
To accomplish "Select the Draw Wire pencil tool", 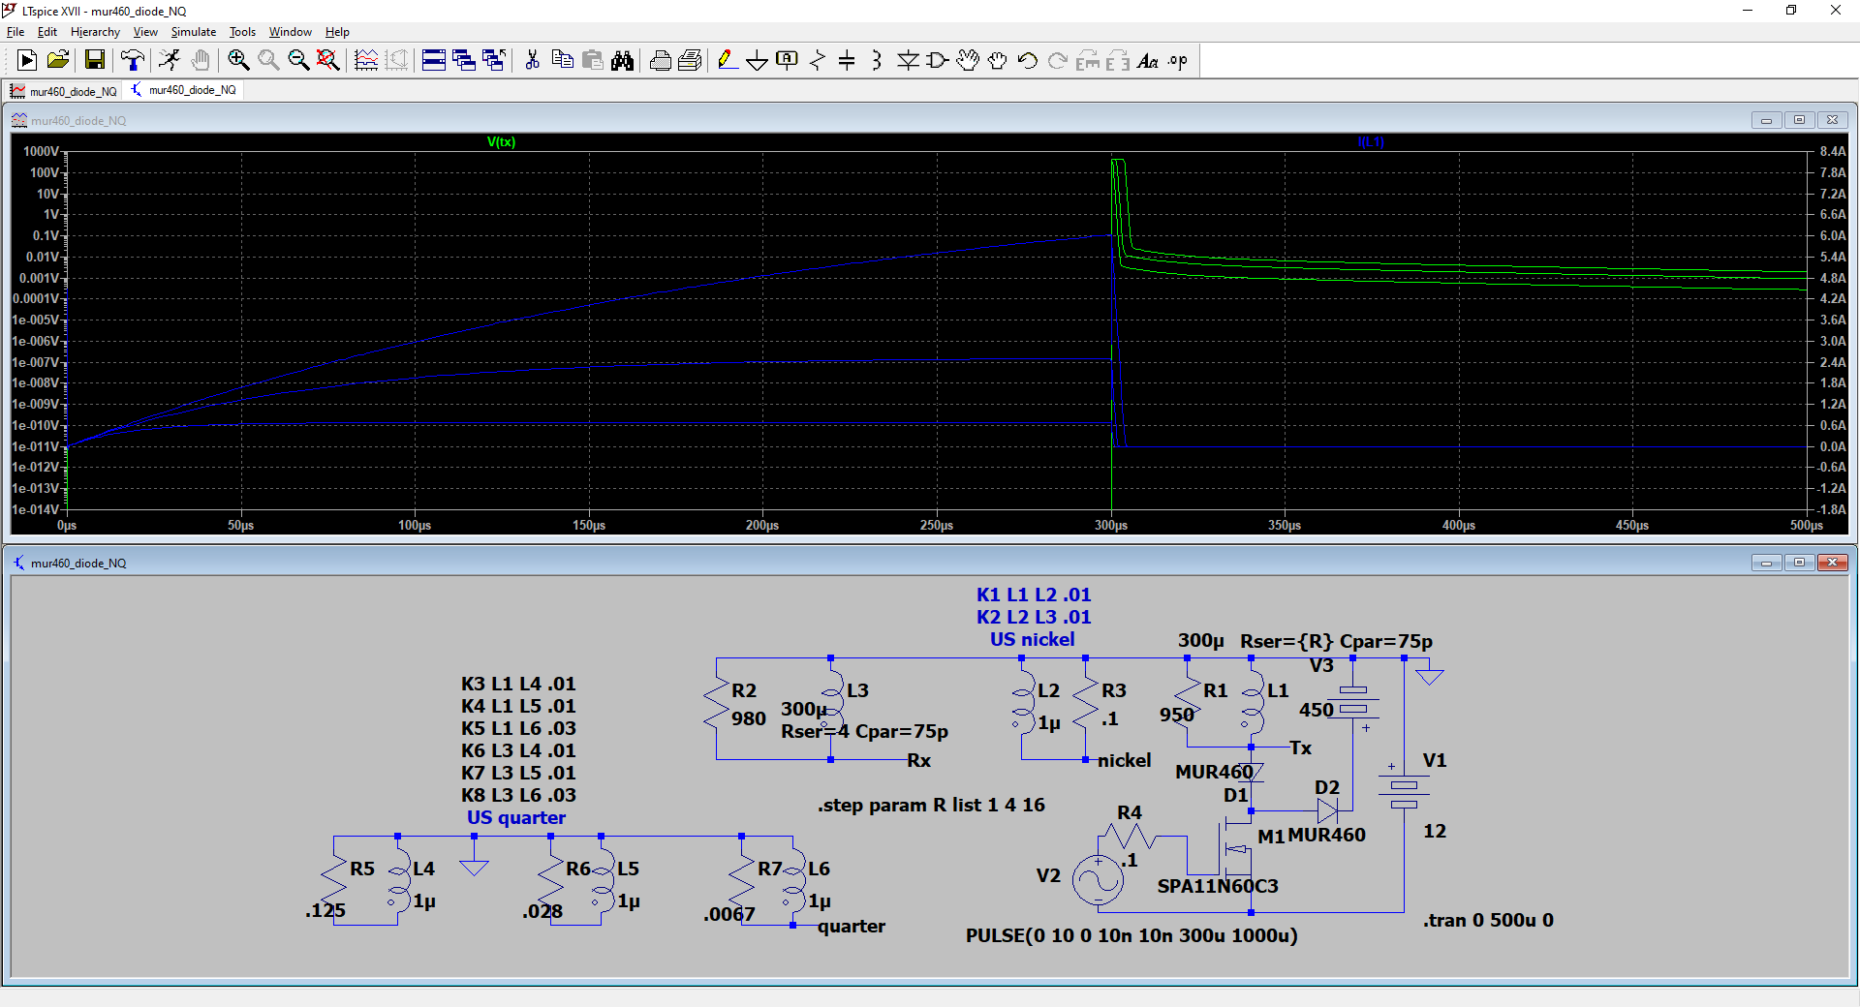I will (727, 61).
